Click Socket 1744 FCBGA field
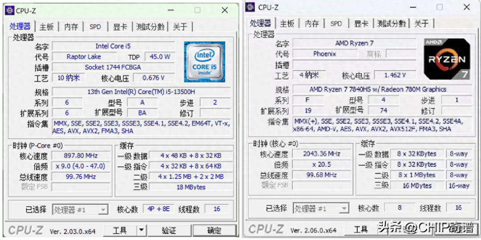This screenshot has height=240, width=481. 113,67
